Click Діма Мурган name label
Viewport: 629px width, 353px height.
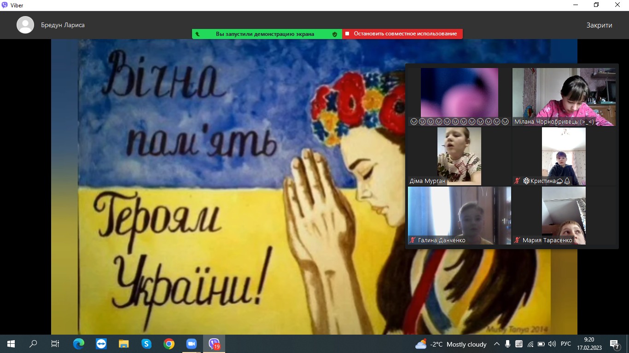coord(427,181)
